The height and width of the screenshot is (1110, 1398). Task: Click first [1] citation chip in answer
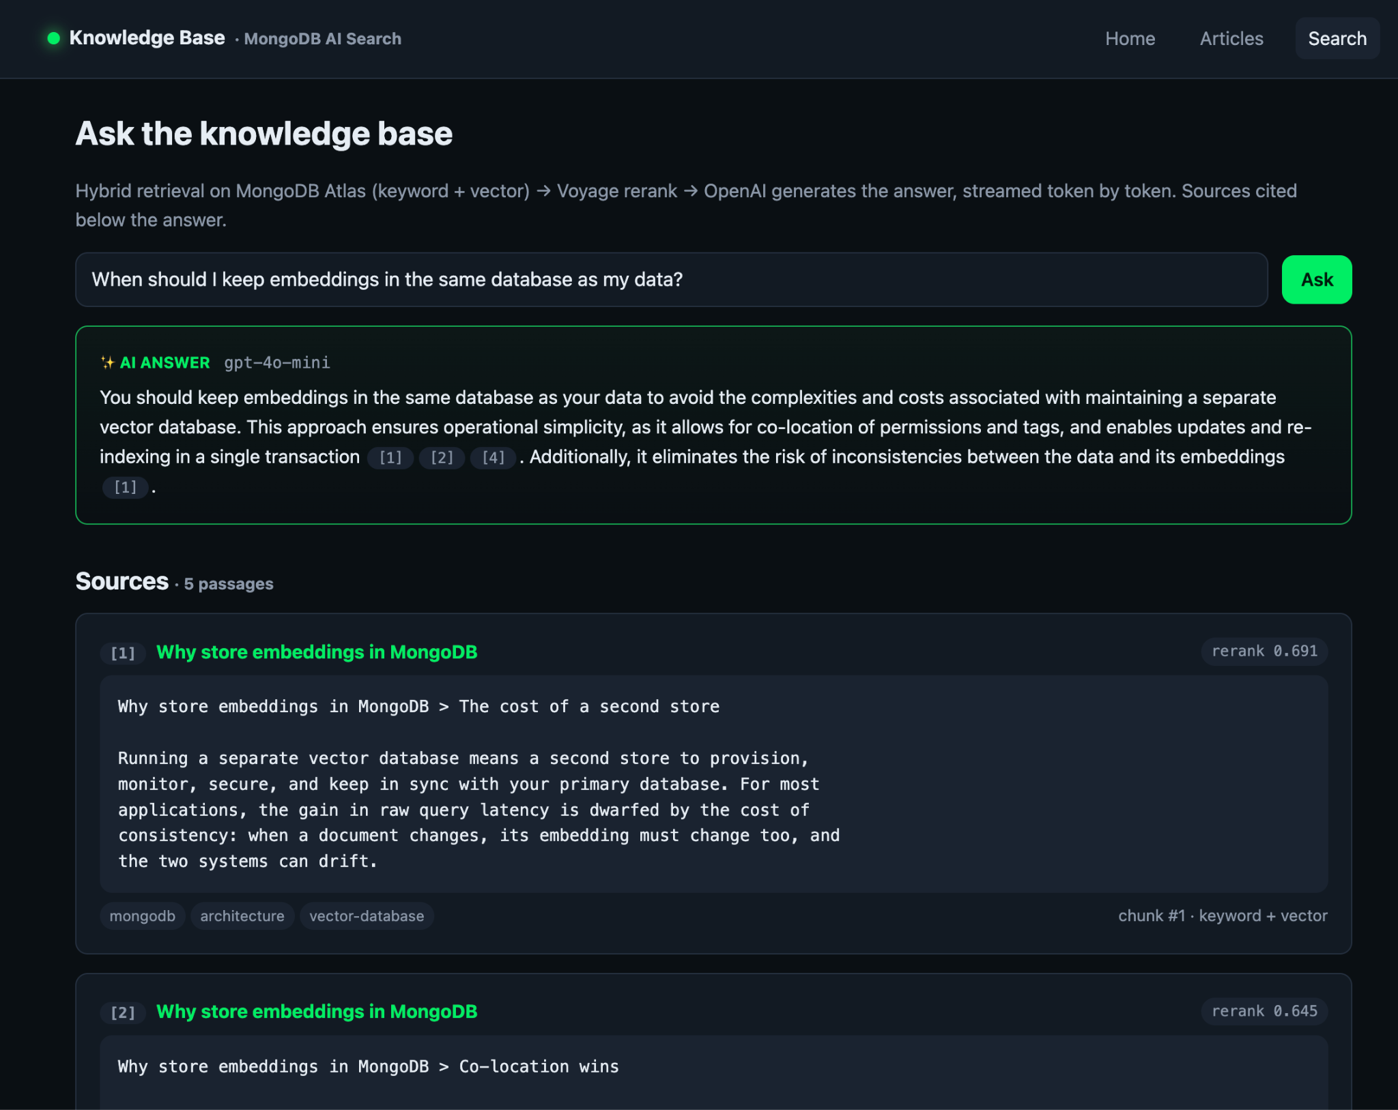390,458
